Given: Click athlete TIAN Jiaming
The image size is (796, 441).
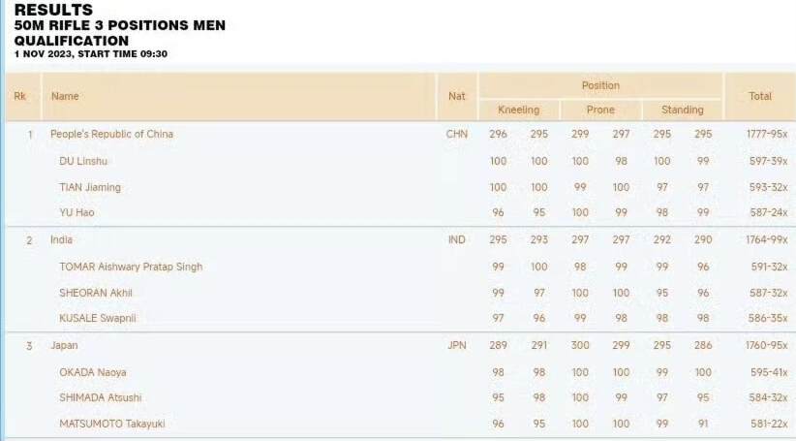Looking at the screenshot, I should 90,187.
